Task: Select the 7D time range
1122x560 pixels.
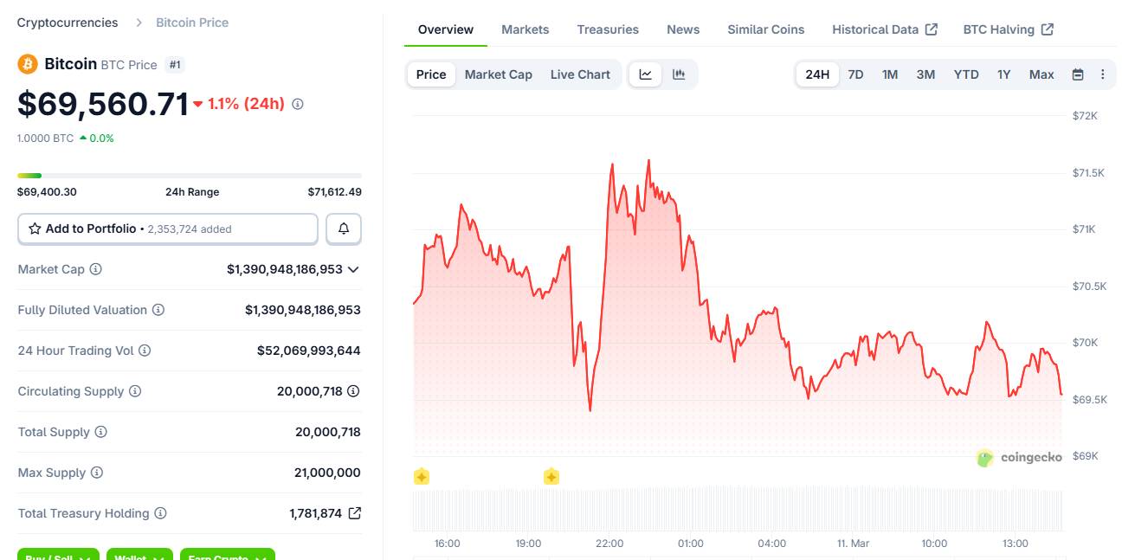Action: (x=855, y=74)
